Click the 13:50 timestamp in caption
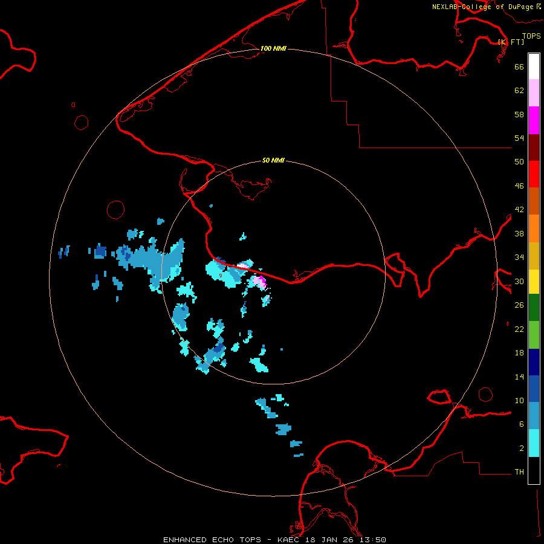544x544 pixels. click(x=372, y=540)
